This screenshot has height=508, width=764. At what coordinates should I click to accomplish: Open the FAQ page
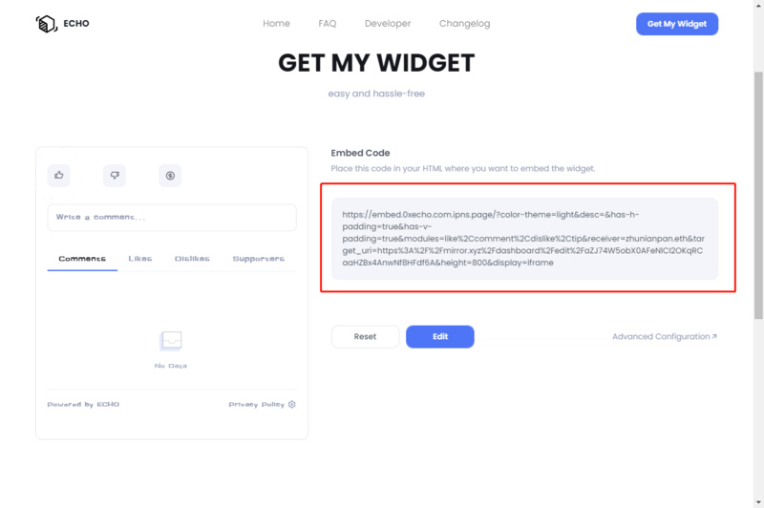[x=328, y=24]
